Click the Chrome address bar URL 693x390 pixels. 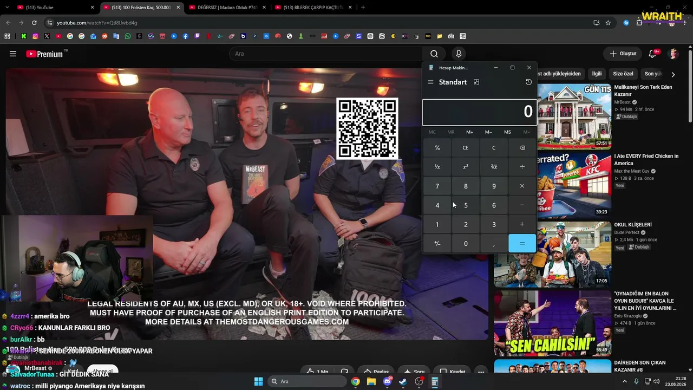(x=97, y=23)
